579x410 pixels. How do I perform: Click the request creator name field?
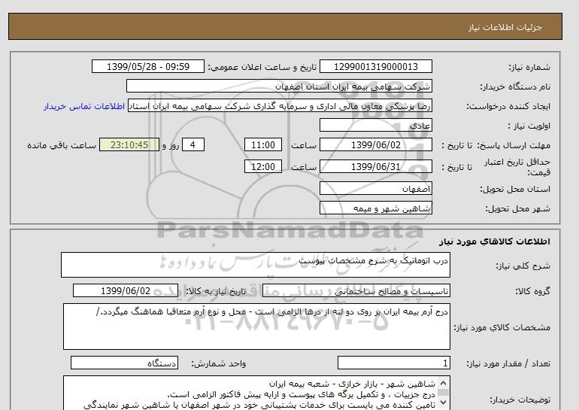pyautogui.click(x=280, y=106)
